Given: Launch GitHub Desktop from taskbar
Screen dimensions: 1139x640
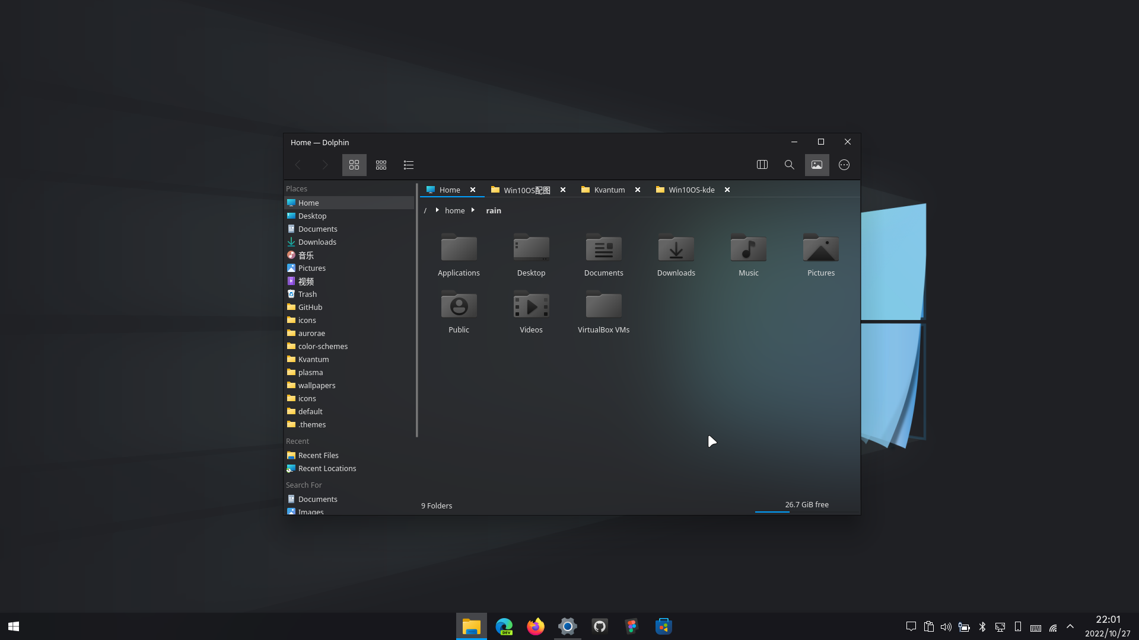Looking at the screenshot, I should [x=600, y=626].
